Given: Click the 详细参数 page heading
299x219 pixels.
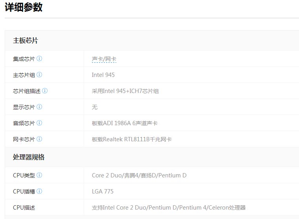Looking at the screenshot, I should point(24,7).
